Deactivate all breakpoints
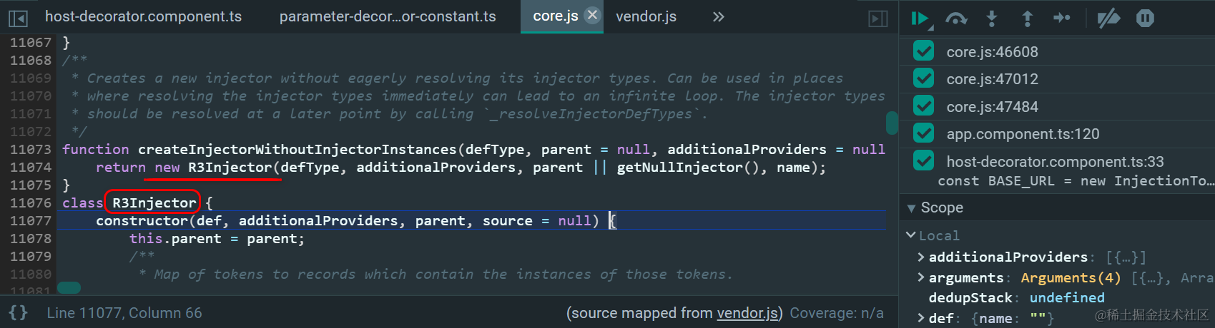1215x328 pixels. (x=1108, y=19)
